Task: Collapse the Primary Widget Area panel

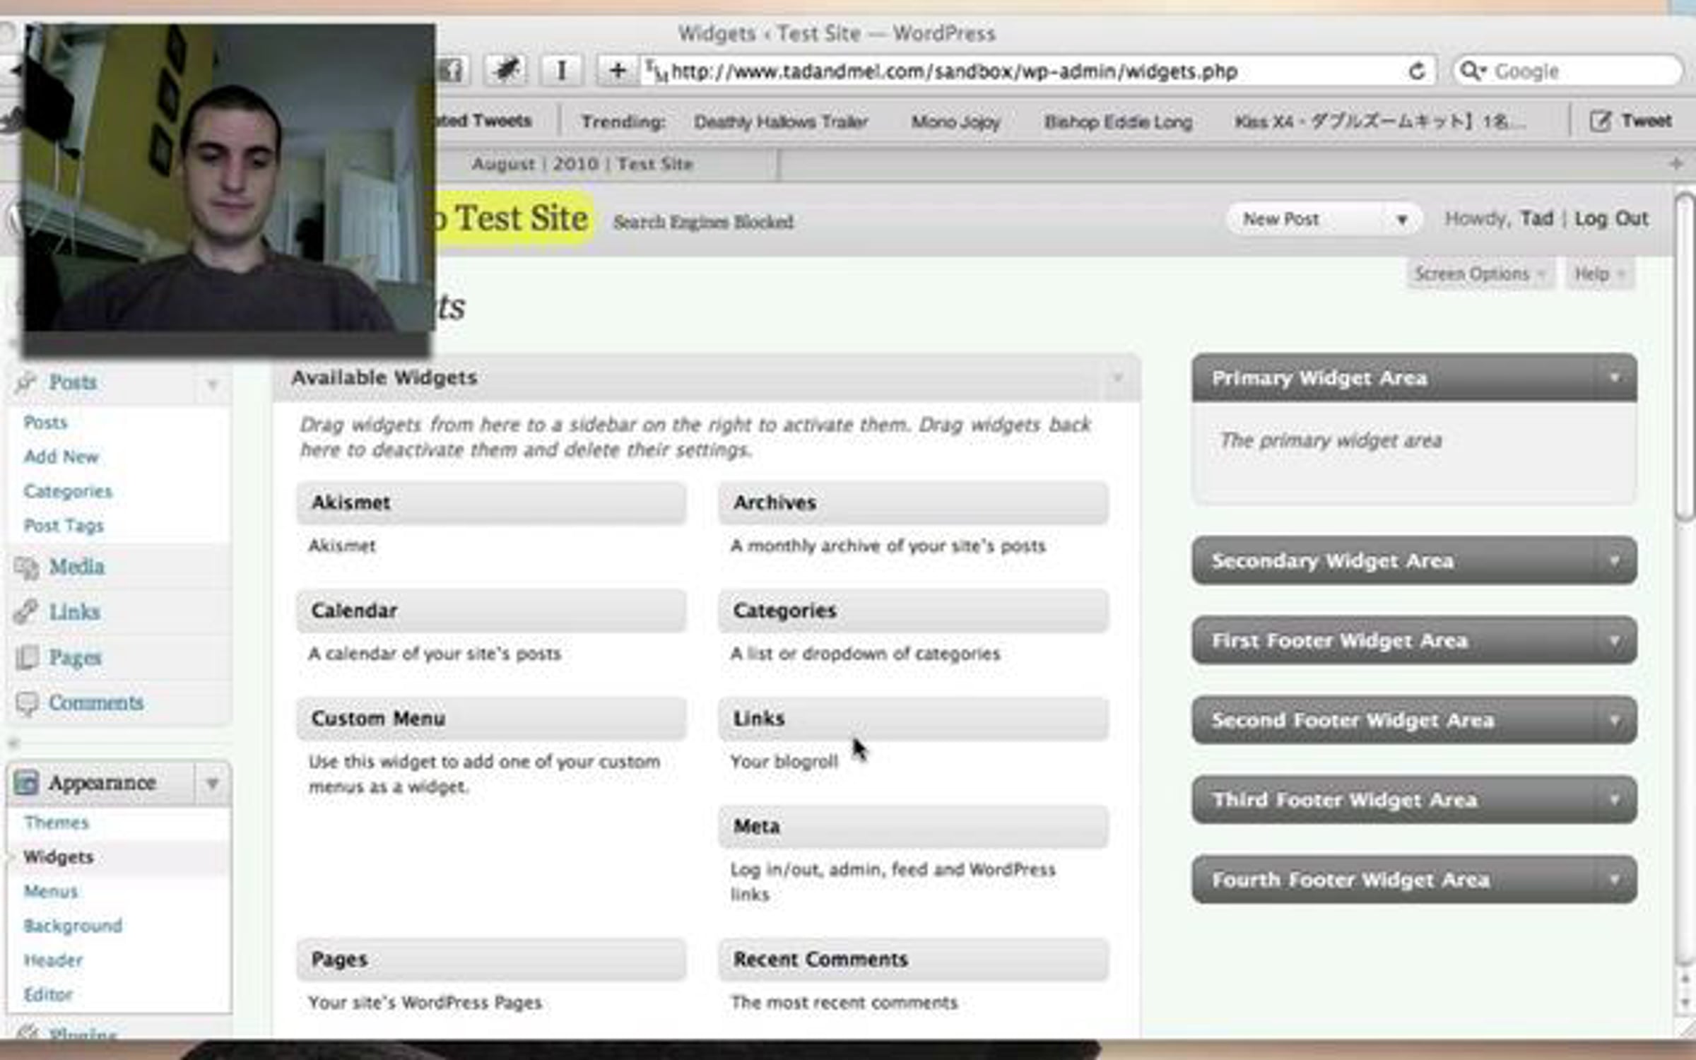Action: click(1614, 378)
